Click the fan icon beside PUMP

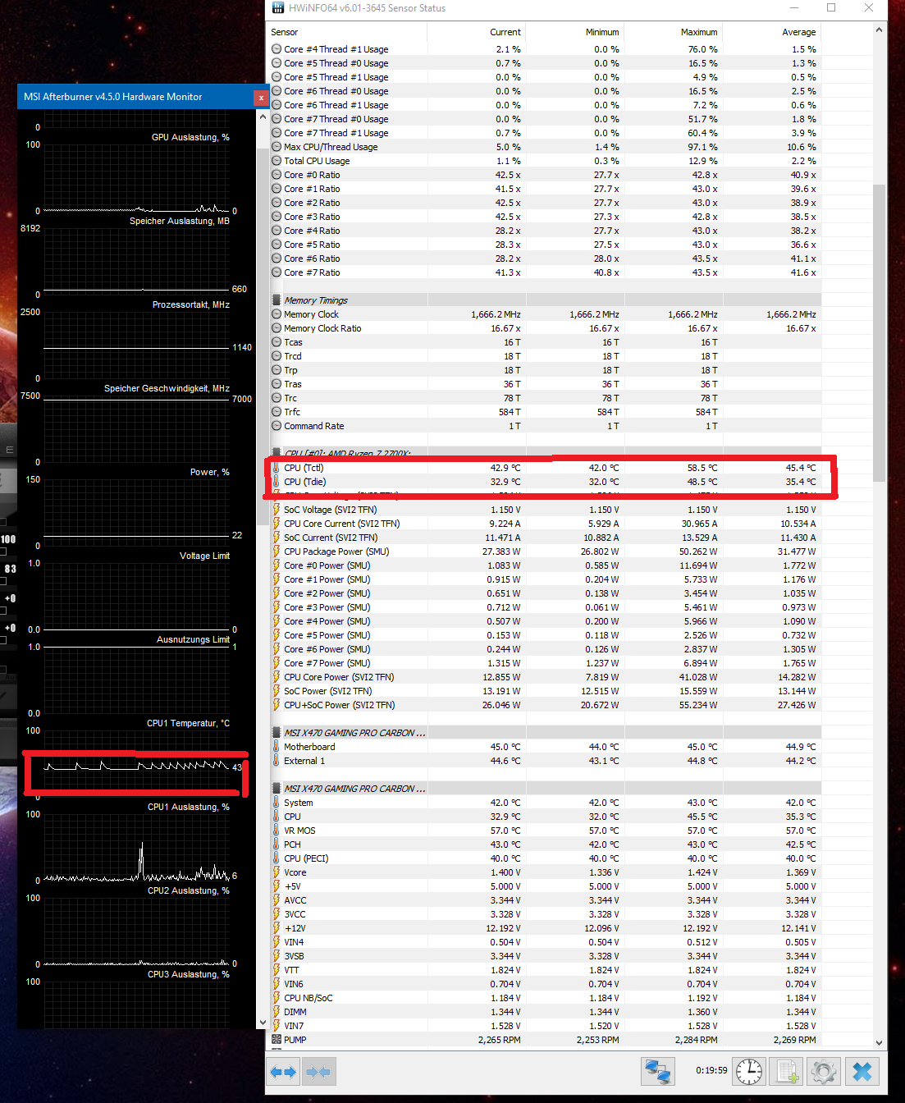pyautogui.click(x=277, y=1040)
